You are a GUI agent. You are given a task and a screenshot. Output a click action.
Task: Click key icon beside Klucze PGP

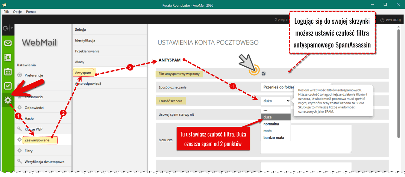click(20, 129)
